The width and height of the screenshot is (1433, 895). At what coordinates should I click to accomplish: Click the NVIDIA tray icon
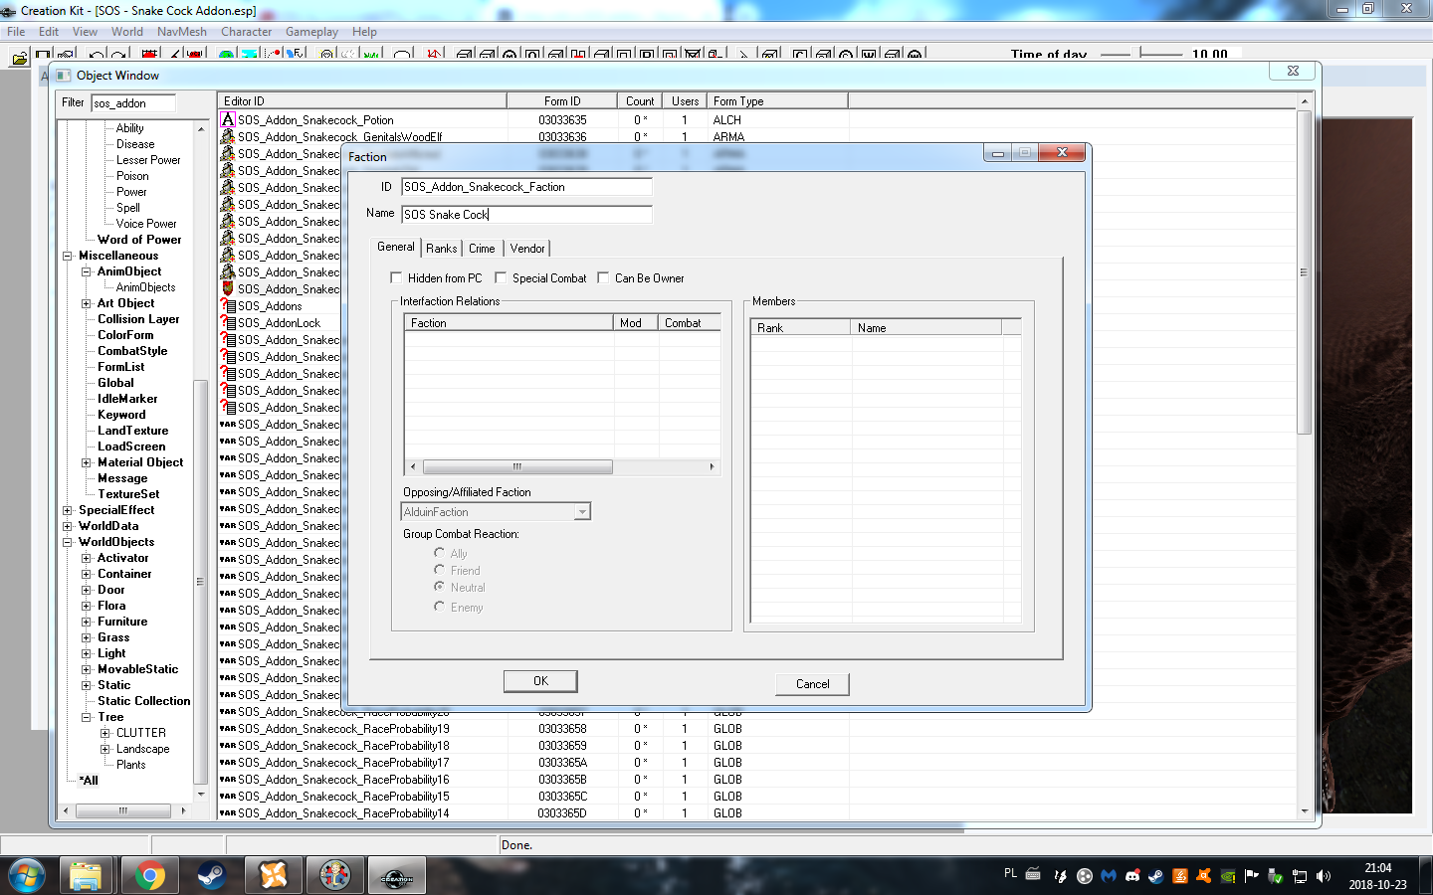pyautogui.click(x=1228, y=876)
